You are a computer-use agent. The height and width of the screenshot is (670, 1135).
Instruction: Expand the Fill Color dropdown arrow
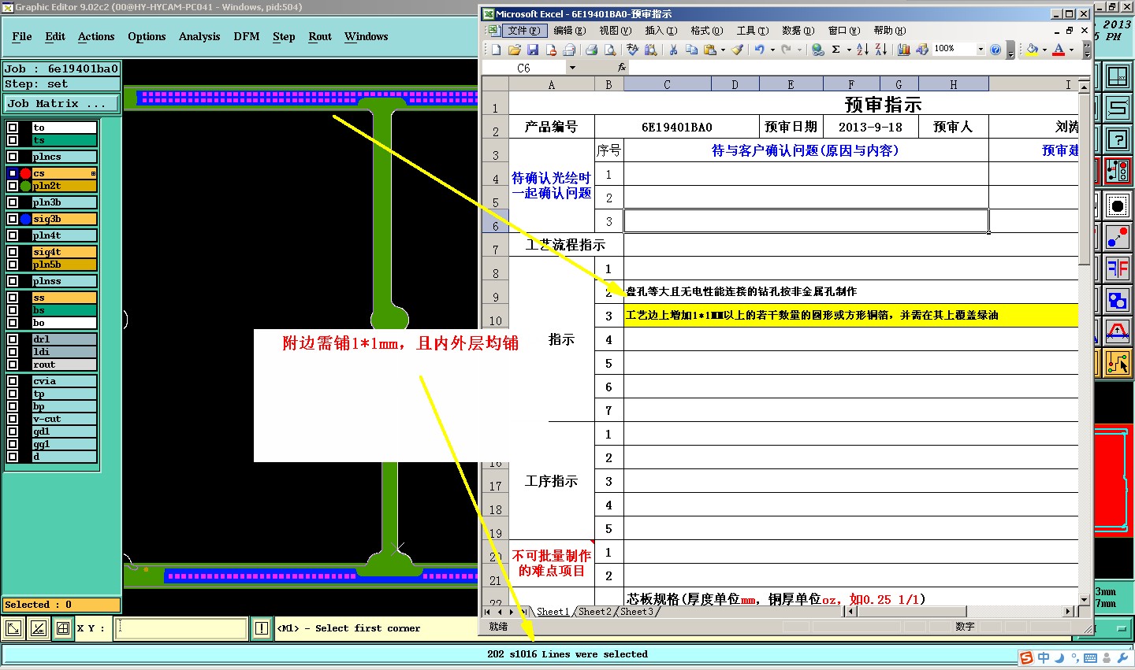[1044, 50]
